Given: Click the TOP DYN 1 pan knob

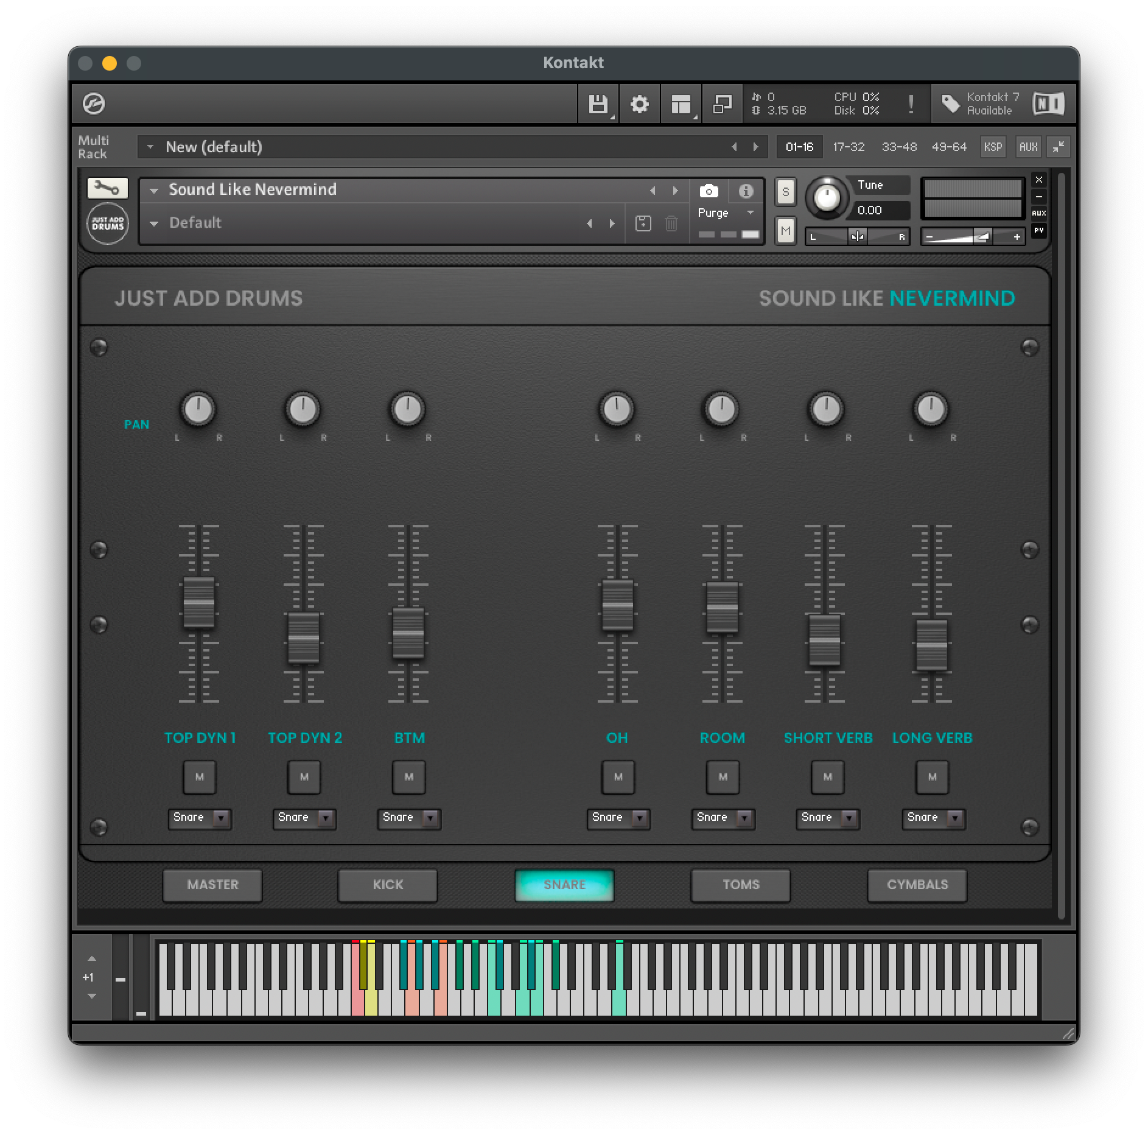Looking at the screenshot, I should coord(198,409).
